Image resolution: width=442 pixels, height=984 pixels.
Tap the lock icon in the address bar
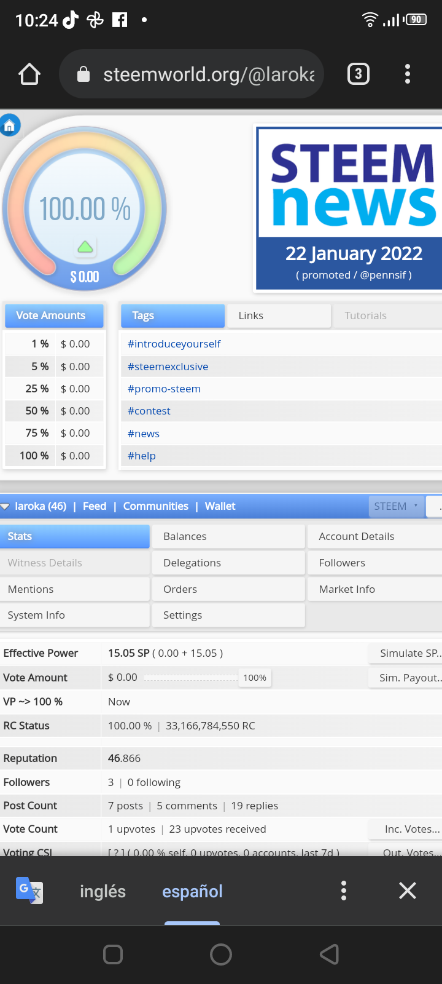coord(83,74)
